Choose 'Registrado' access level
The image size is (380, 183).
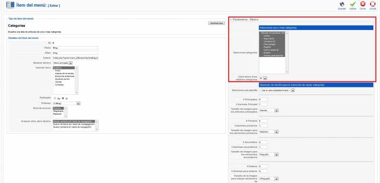58,111
